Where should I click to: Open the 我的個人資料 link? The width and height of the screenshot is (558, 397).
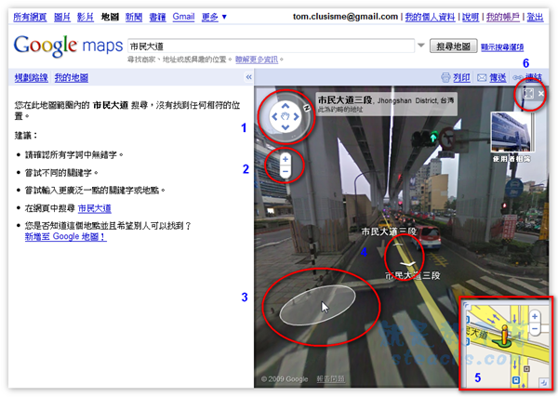[430, 17]
